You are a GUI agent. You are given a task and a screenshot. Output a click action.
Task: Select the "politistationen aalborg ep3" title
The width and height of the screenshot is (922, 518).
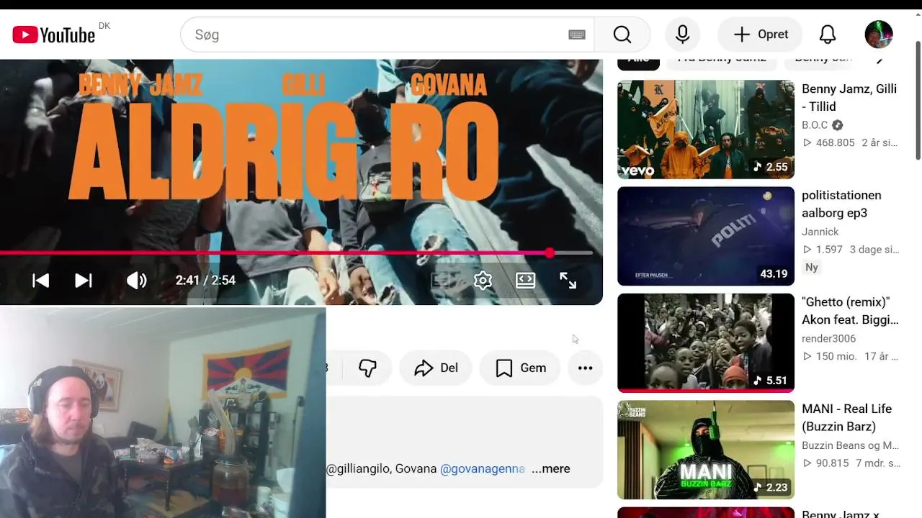tap(841, 204)
